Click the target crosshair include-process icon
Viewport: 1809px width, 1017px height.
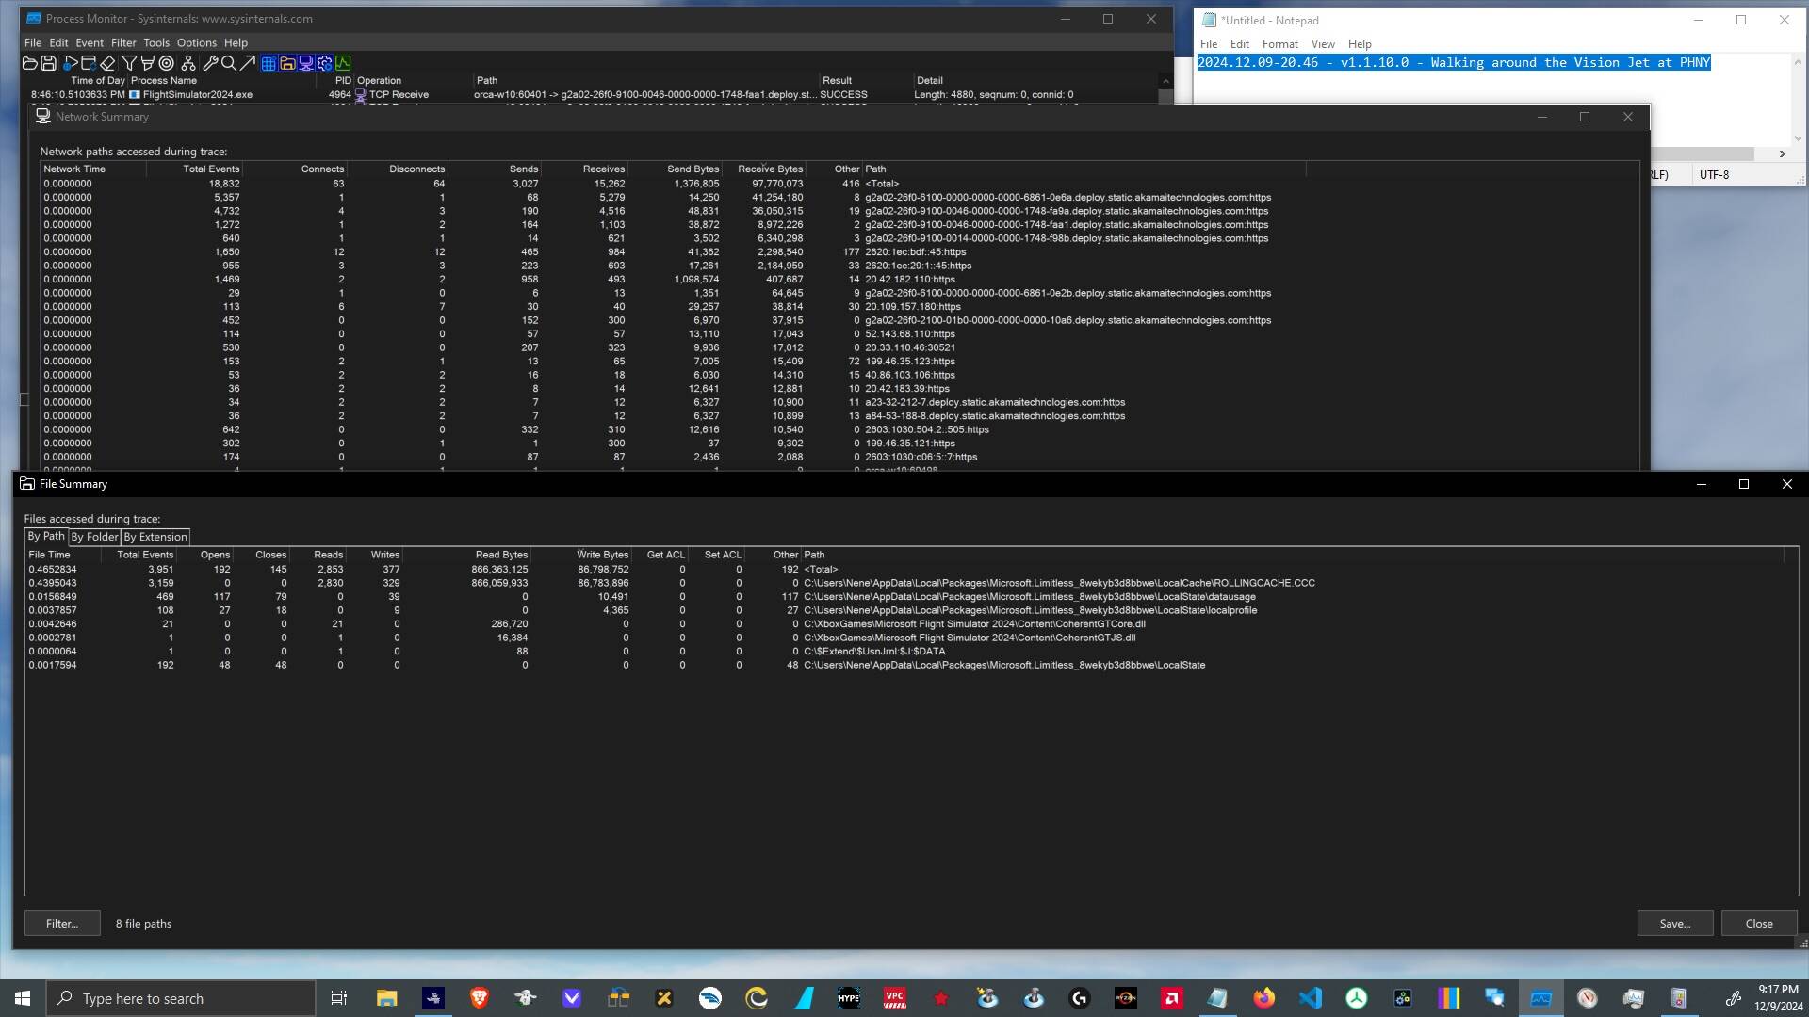pos(167,63)
